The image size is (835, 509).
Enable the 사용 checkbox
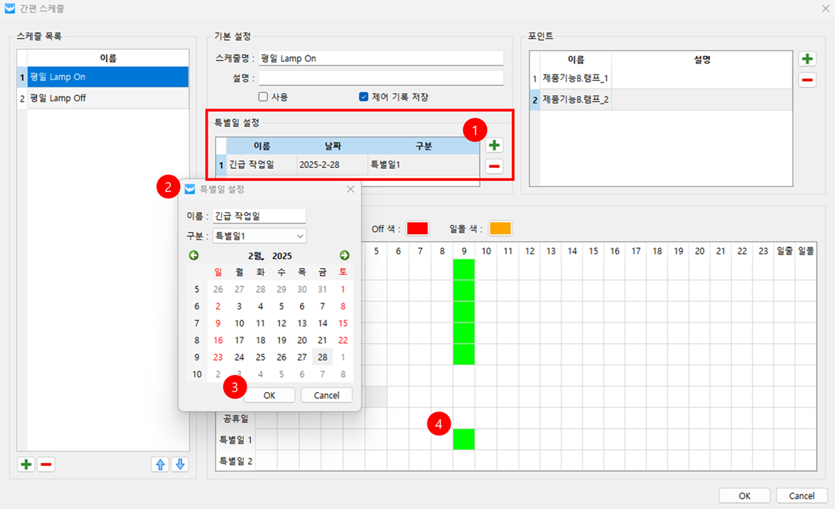263,97
